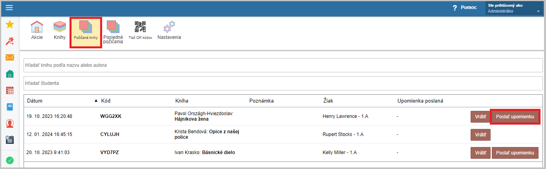Open the hamburger menu icon
Image resolution: width=546 pixels, height=169 pixels.
tap(9, 8)
